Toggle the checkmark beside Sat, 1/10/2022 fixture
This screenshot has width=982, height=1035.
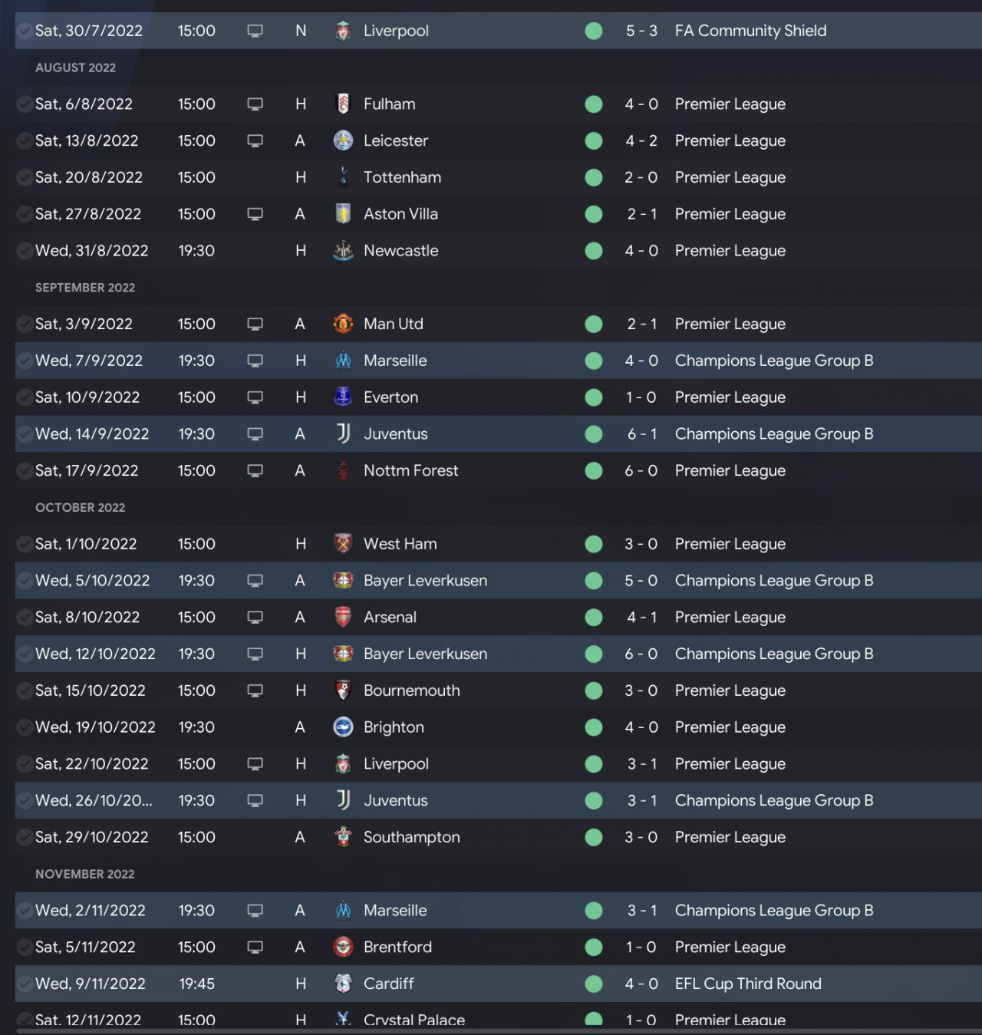click(x=25, y=544)
